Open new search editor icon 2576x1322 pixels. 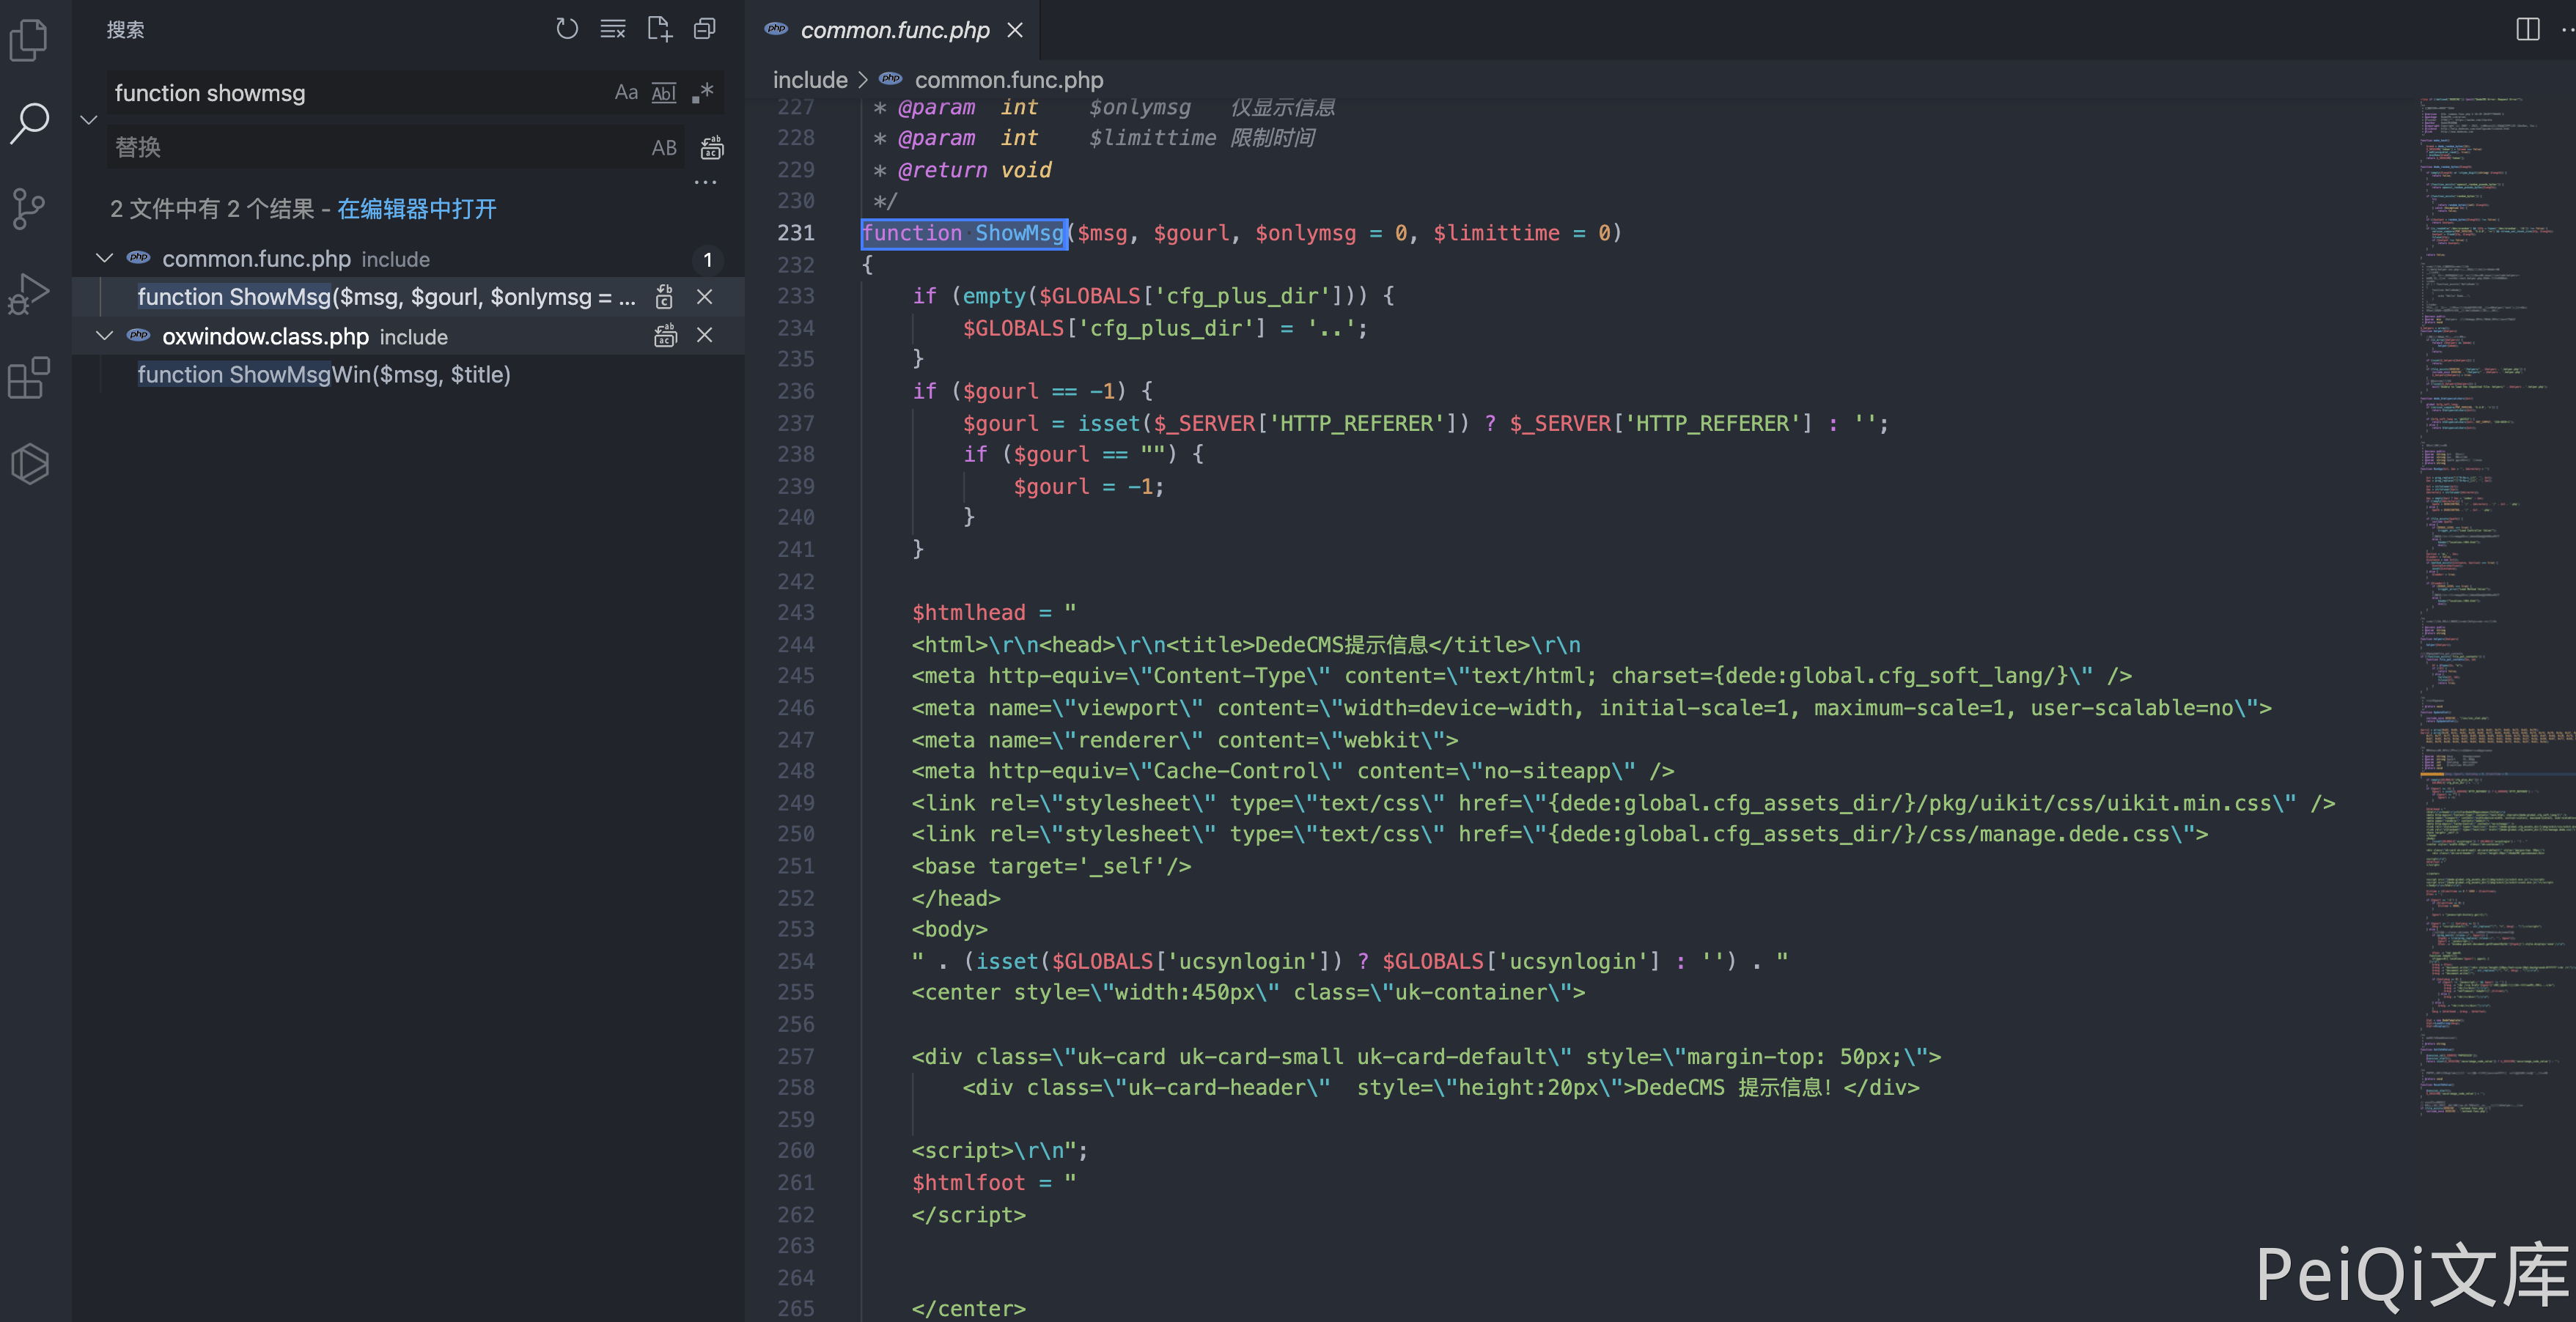[x=659, y=29]
